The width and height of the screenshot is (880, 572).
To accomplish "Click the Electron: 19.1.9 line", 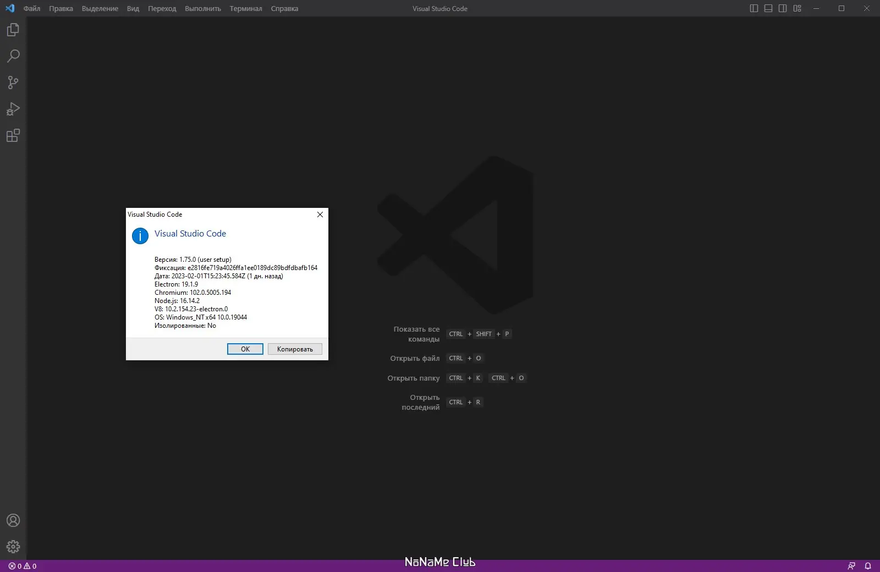I will coord(177,284).
